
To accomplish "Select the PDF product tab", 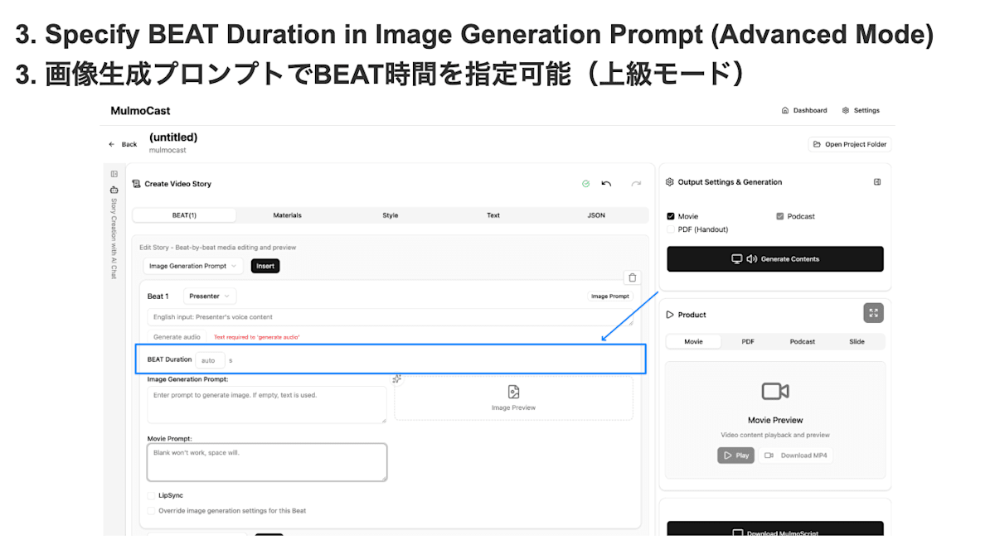I will [748, 341].
